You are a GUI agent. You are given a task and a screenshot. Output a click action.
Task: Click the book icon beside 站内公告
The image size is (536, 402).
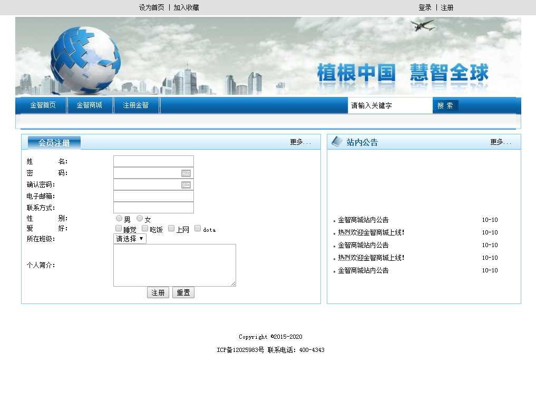point(337,142)
